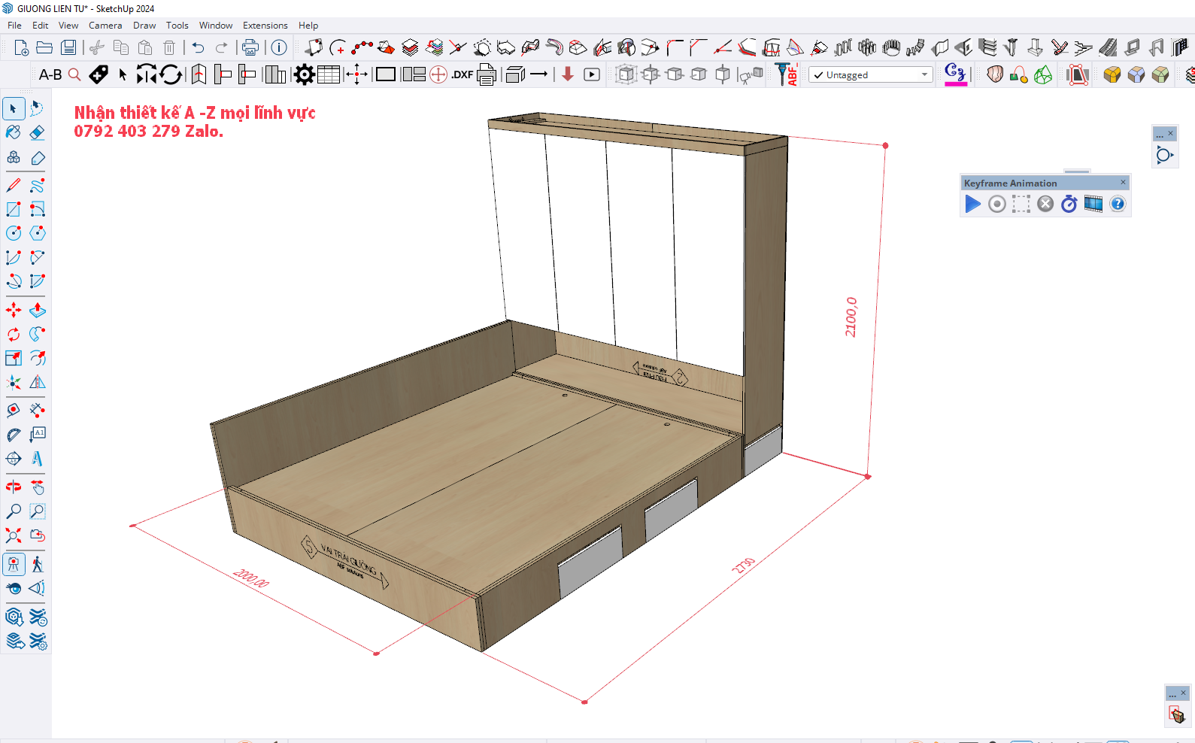This screenshot has height=743, width=1195.
Task: Open the Draw menu
Action: click(x=144, y=26)
